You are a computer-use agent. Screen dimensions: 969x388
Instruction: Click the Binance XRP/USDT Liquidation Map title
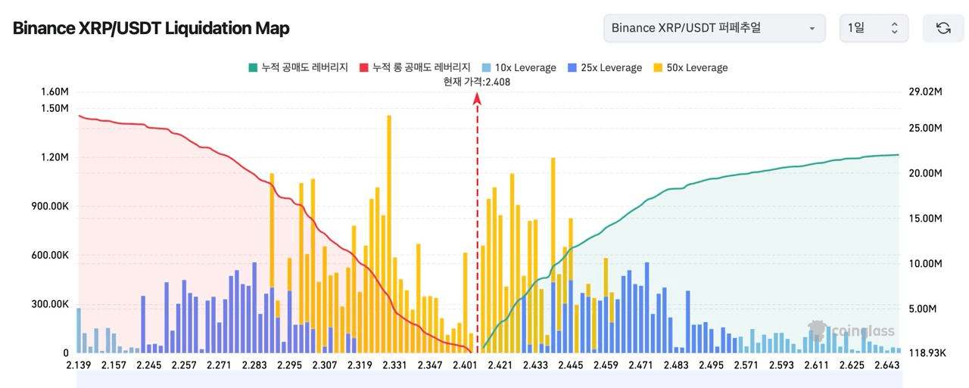(151, 29)
